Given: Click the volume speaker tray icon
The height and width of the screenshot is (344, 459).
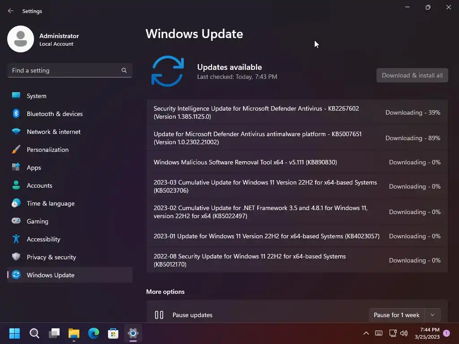Looking at the screenshot, I should pyautogui.click(x=404, y=333).
